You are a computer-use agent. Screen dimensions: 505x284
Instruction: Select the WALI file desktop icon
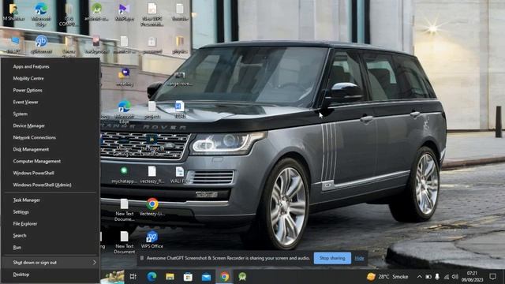[180, 175]
